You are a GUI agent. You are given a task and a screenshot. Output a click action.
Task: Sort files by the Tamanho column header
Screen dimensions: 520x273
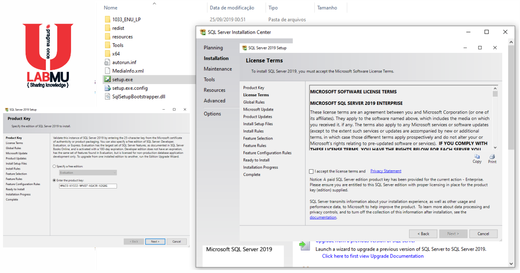(x=327, y=8)
